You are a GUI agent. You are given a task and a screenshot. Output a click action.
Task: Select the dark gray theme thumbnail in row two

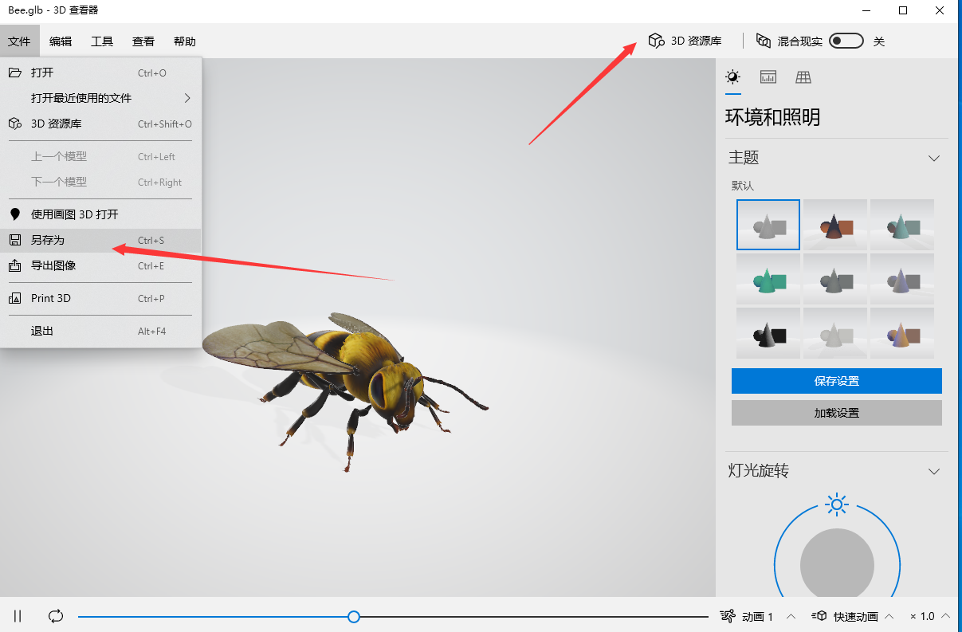835,279
